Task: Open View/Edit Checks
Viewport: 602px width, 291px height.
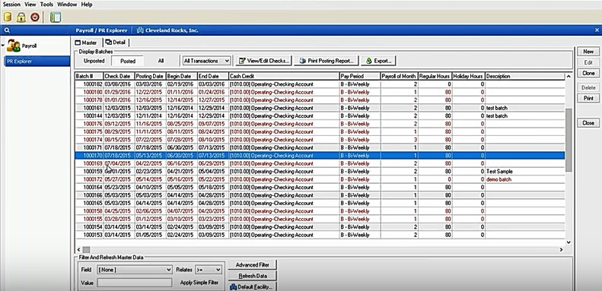Action: click(x=264, y=61)
